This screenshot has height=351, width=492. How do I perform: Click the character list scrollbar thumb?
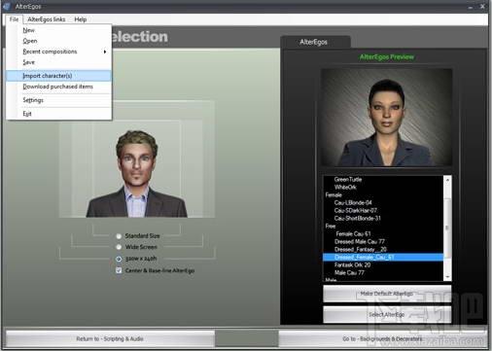[447, 228]
